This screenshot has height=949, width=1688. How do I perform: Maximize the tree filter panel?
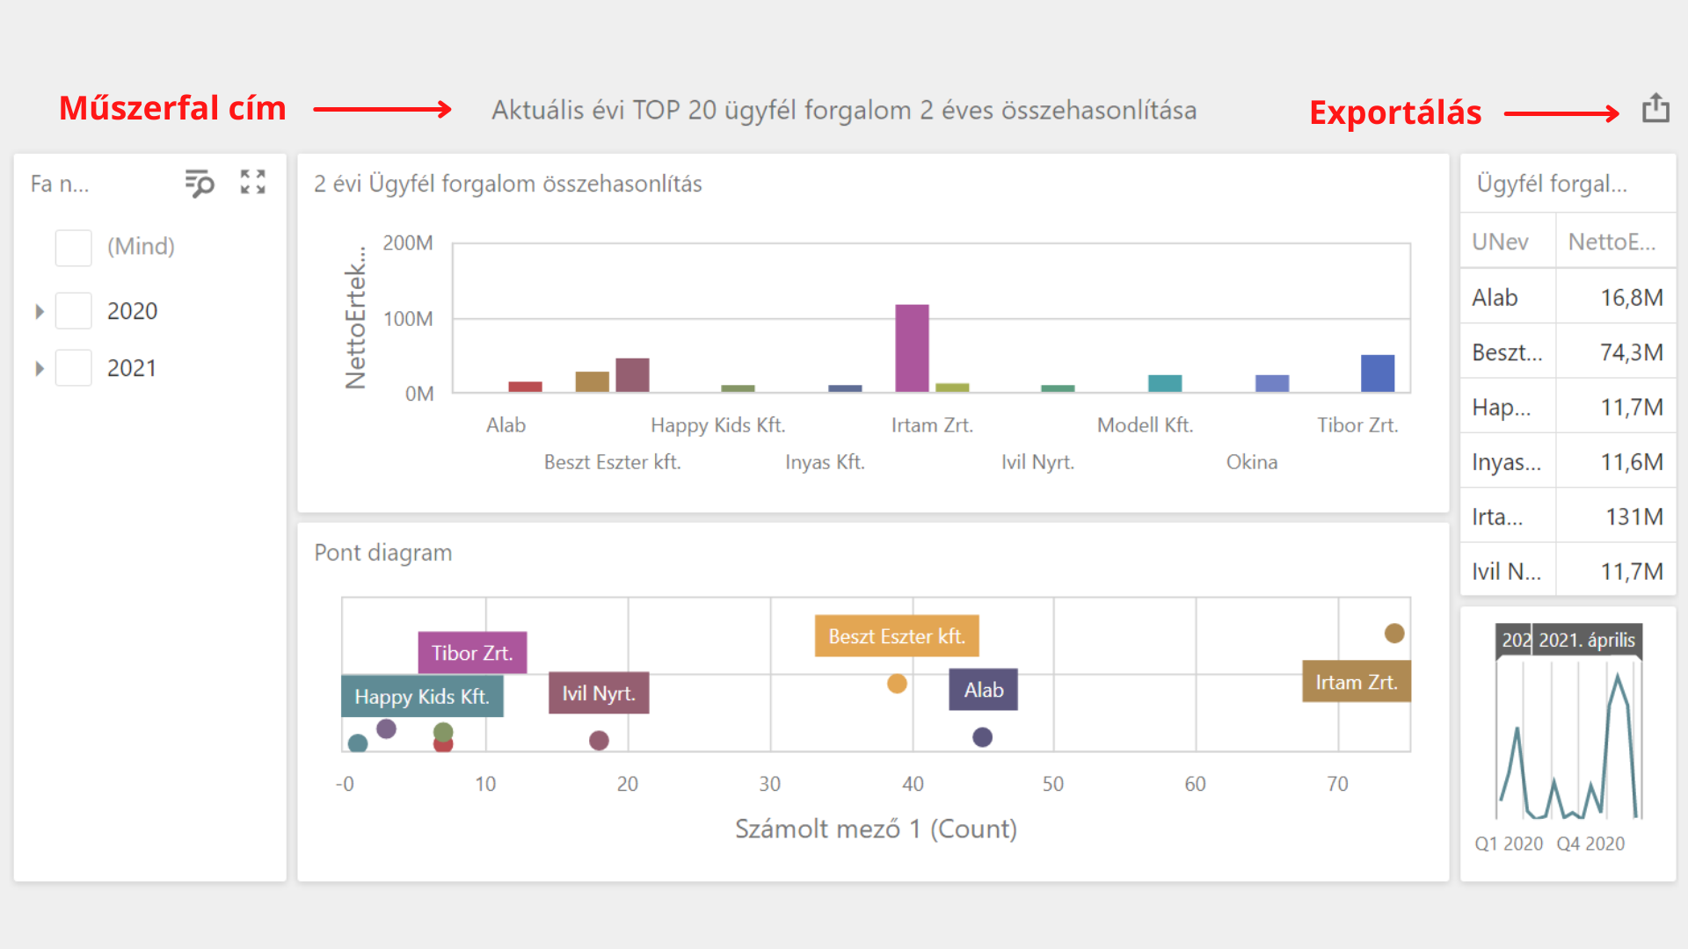253,182
